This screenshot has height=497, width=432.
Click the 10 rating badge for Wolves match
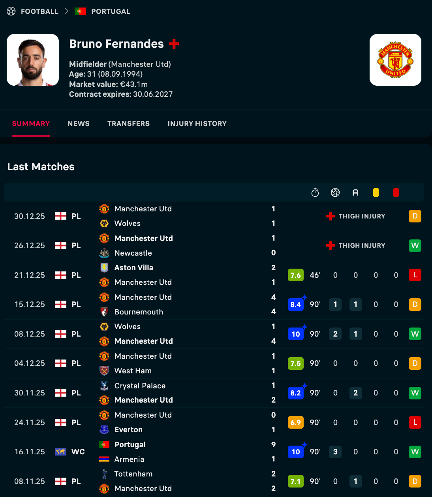click(x=296, y=334)
